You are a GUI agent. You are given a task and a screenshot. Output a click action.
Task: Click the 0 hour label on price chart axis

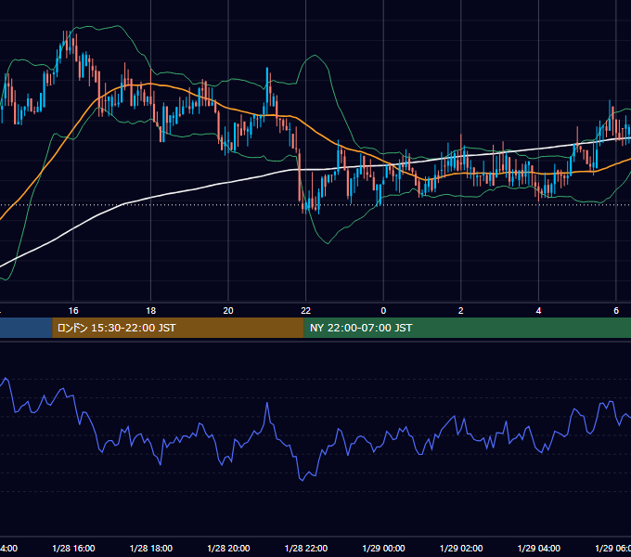tap(383, 310)
